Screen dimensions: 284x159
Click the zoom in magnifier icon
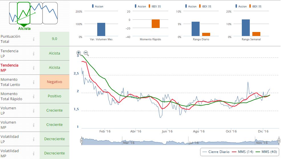click(79, 53)
